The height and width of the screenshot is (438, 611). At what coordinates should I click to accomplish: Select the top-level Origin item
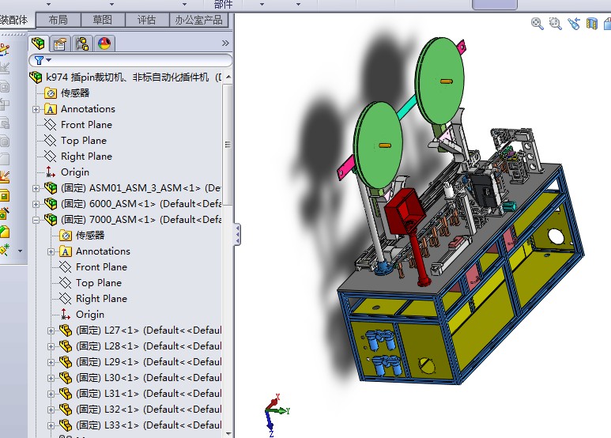point(75,172)
